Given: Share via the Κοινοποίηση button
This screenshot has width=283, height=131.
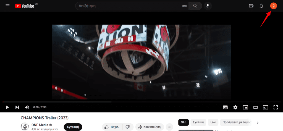Looking at the screenshot, I should [x=150, y=127].
